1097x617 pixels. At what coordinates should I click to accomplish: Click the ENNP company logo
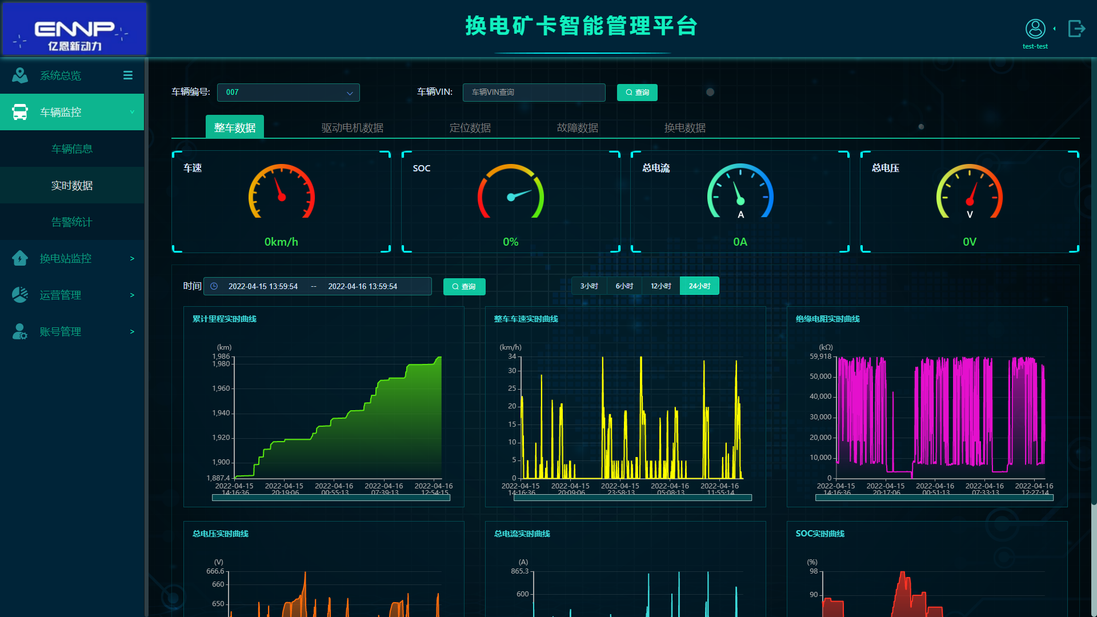tap(74, 29)
